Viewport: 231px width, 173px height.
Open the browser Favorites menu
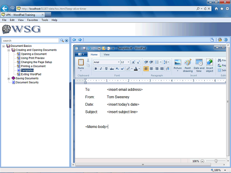click(x=32, y=20)
